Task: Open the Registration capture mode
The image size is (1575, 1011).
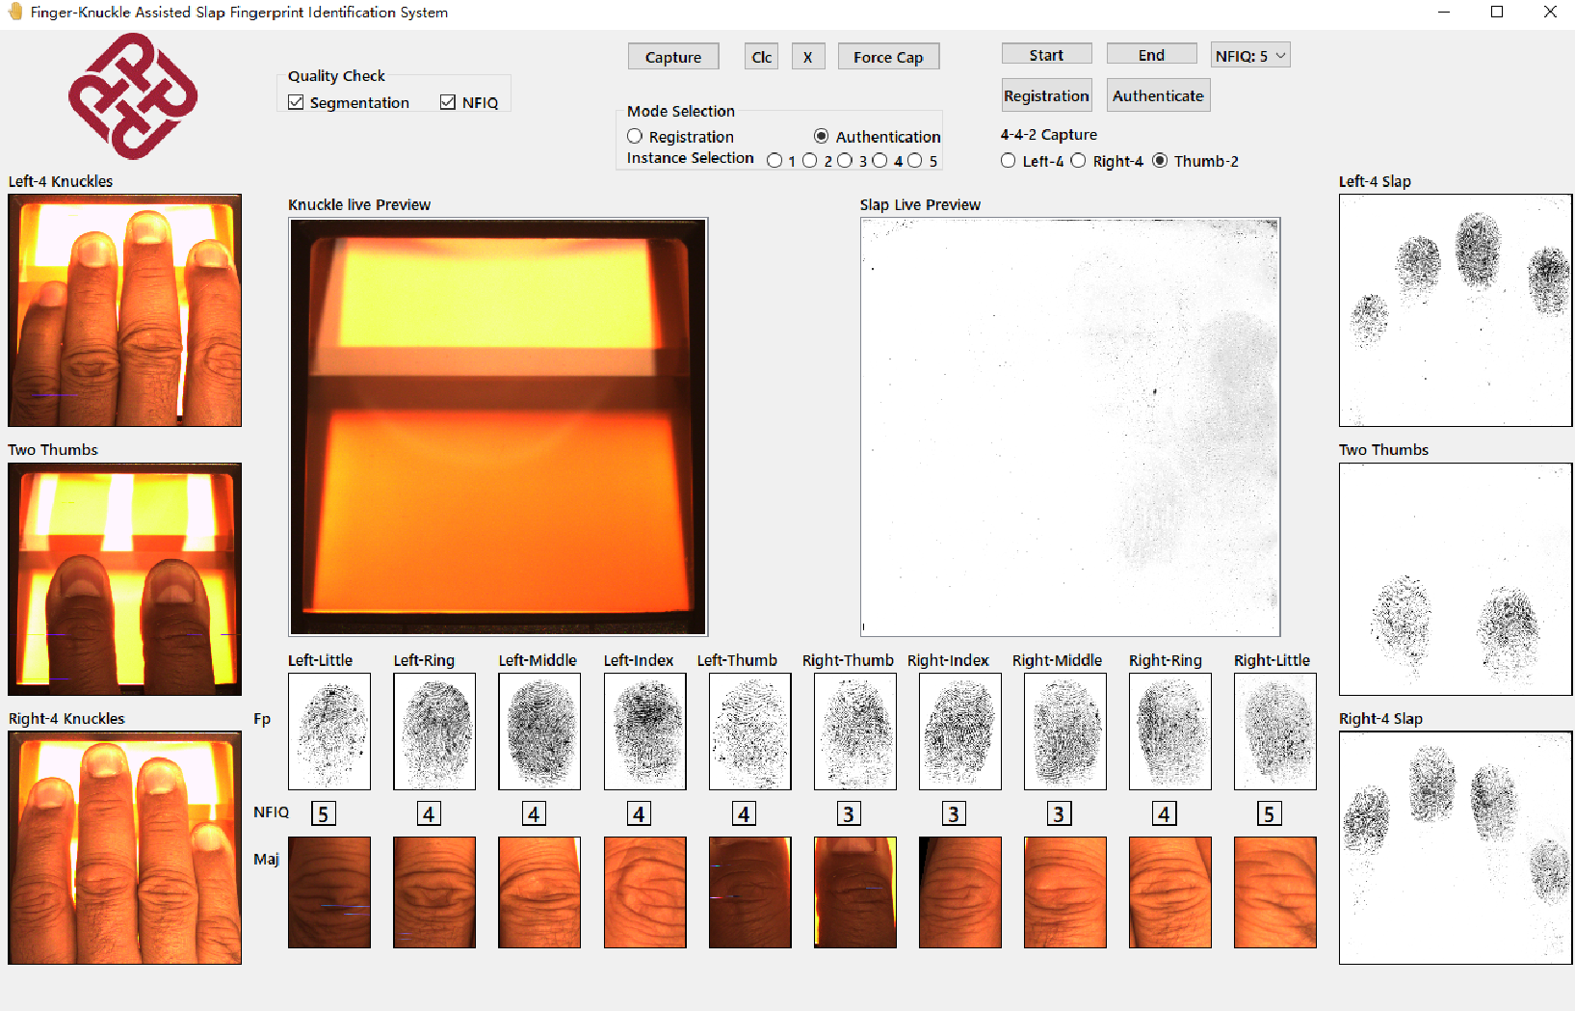Action: pyautogui.click(x=1046, y=94)
